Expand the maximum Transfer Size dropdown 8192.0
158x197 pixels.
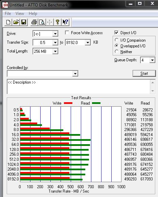point(88,42)
